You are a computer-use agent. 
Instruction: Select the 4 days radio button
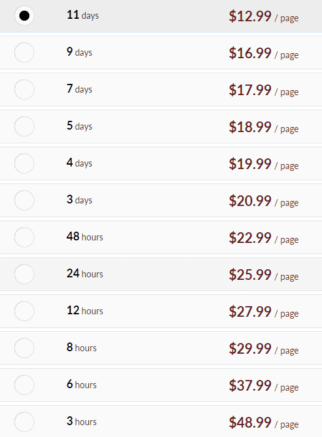point(24,163)
